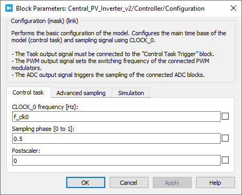Click the Apply button
The image size is (242, 195).
click(x=172, y=183)
